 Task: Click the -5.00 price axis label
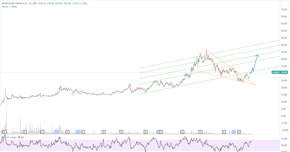pos(284,123)
